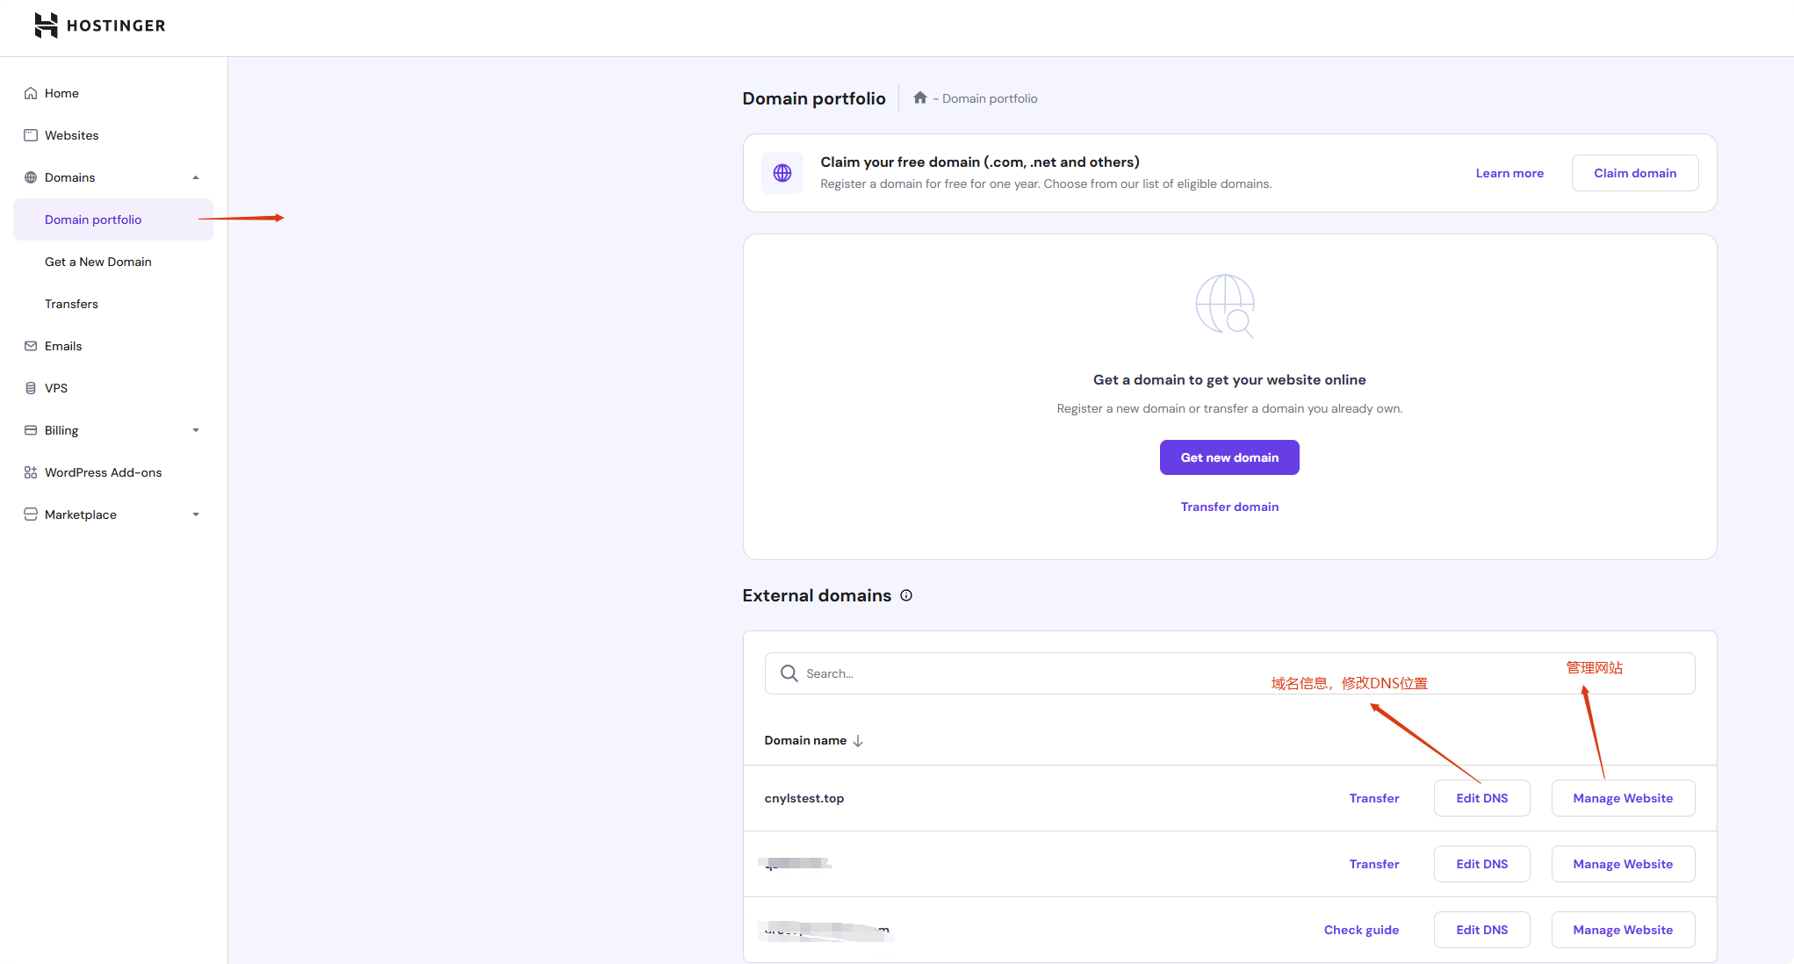Click the external domains Search field
Viewport: 1794px width, 964px height.
coord(1229,673)
